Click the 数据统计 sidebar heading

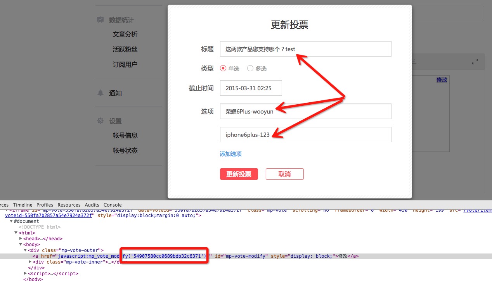coord(121,20)
